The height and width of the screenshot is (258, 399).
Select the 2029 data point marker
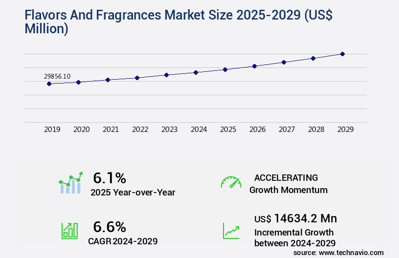[x=342, y=54]
